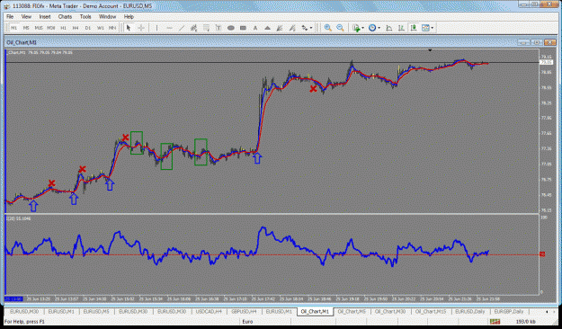
Task: Select the Fibonacci retracement tool
Action: point(207,28)
